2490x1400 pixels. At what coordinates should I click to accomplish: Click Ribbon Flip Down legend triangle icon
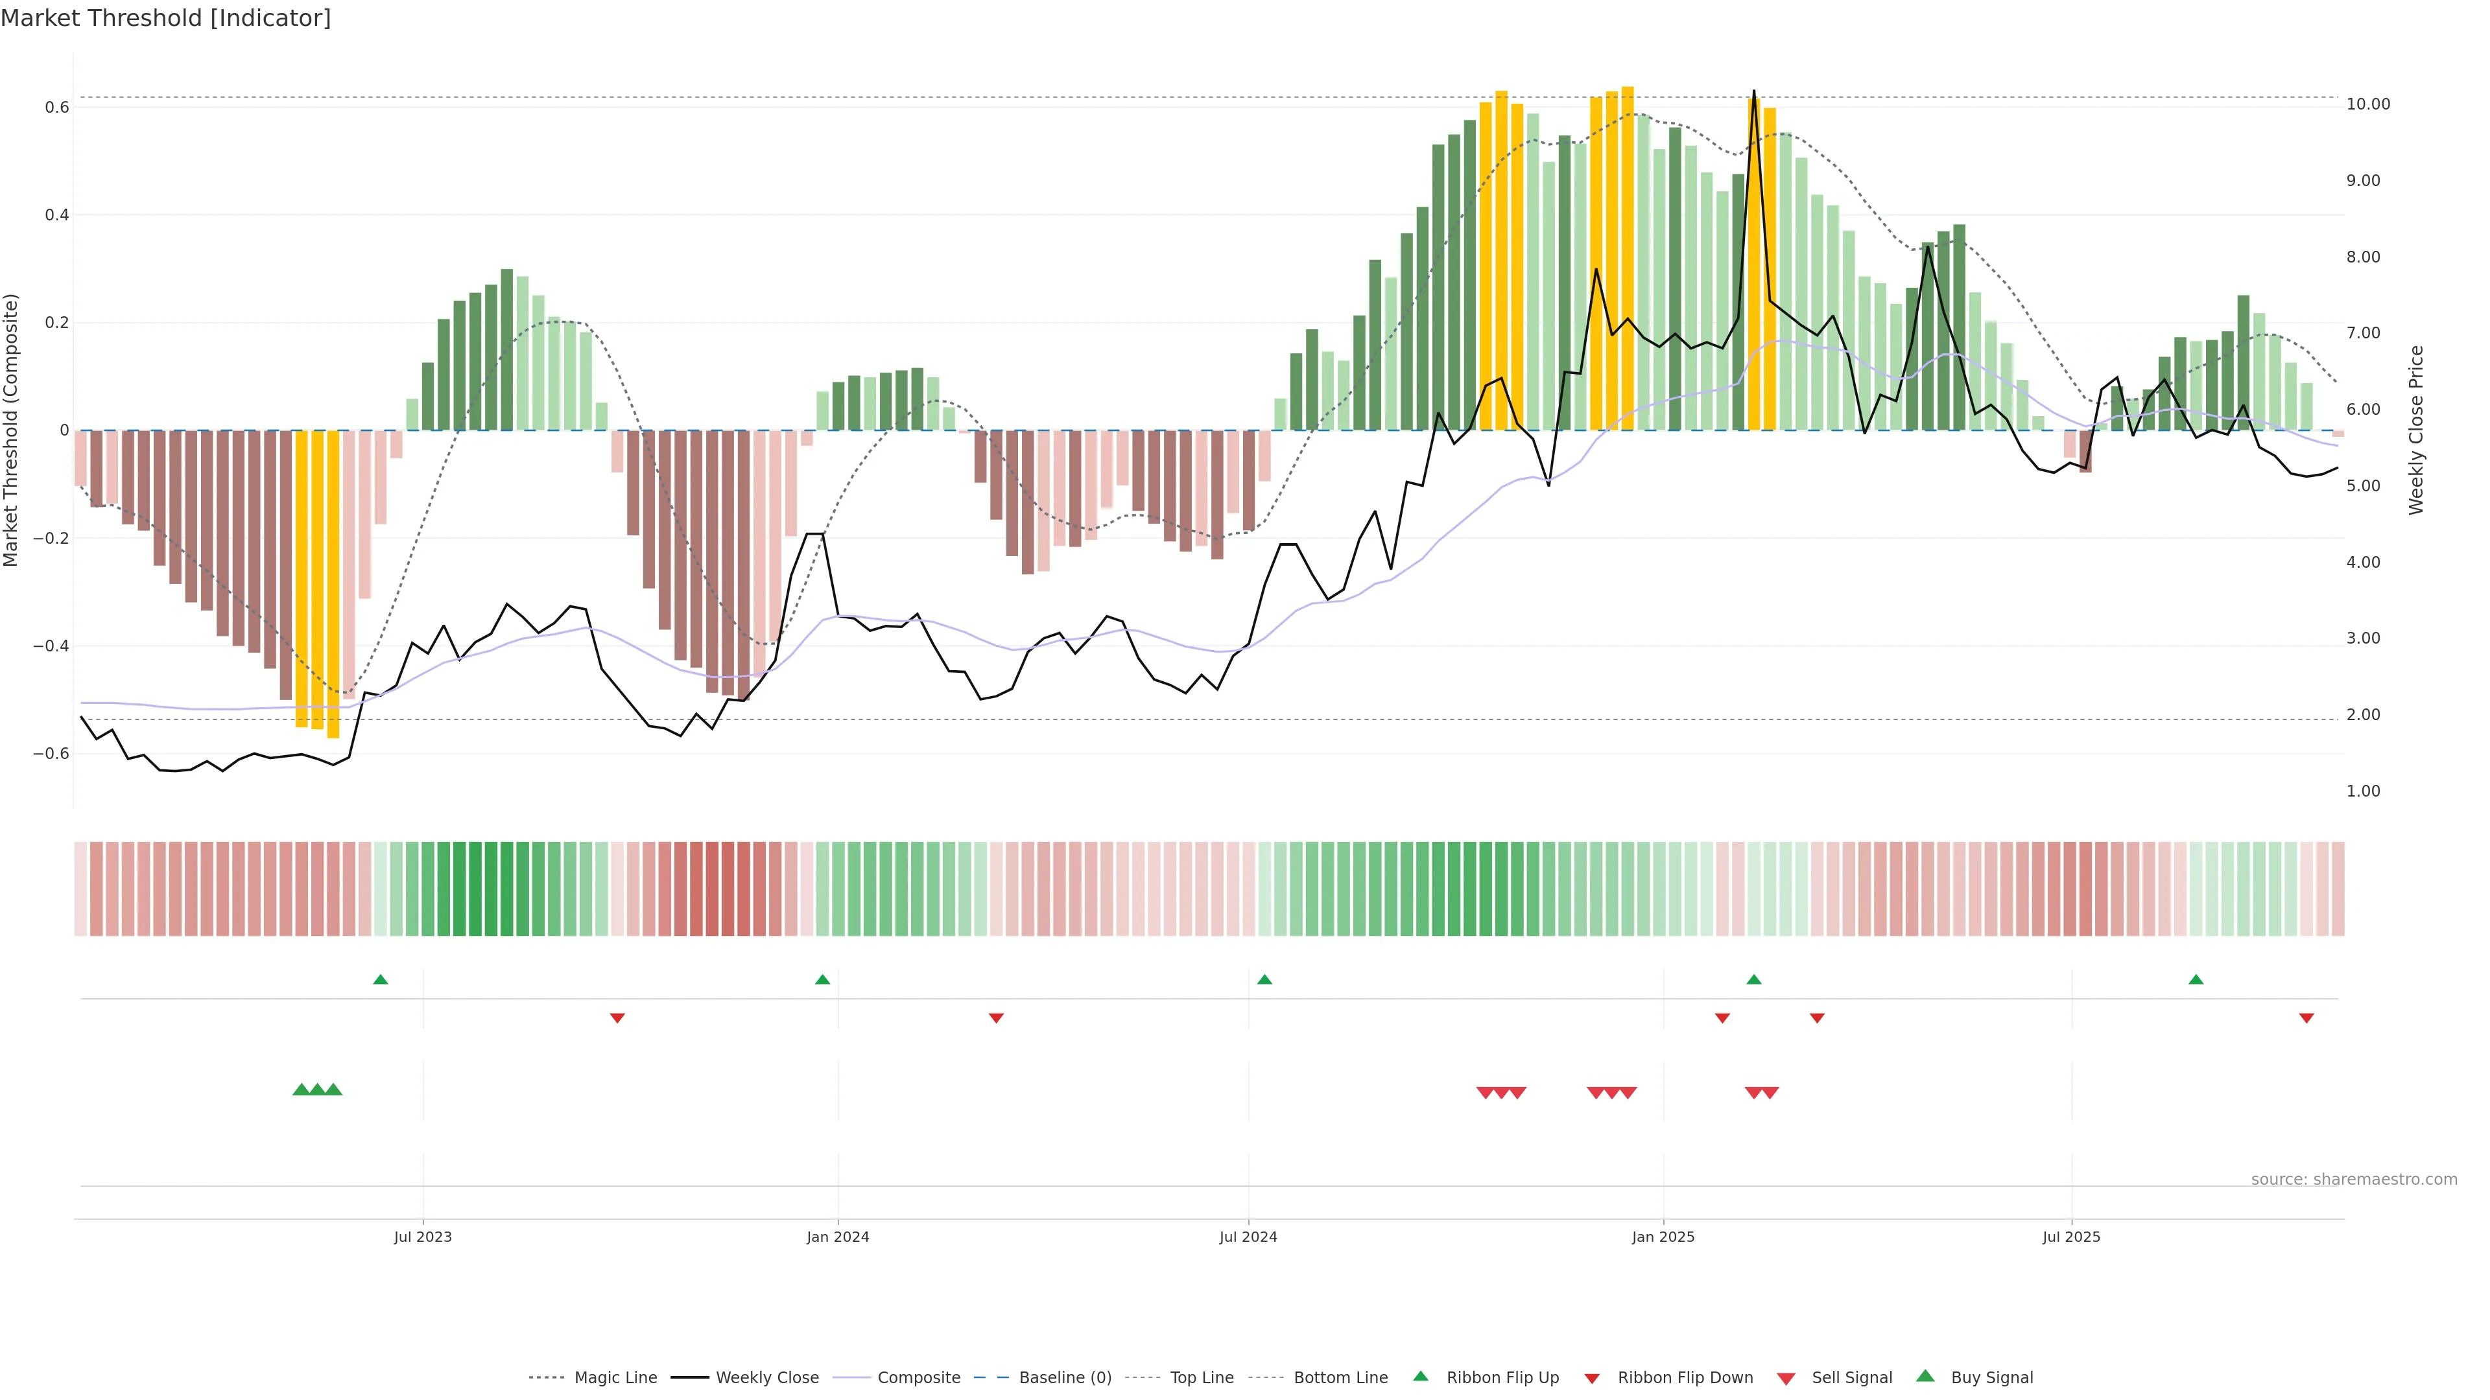coord(1592,1378)
